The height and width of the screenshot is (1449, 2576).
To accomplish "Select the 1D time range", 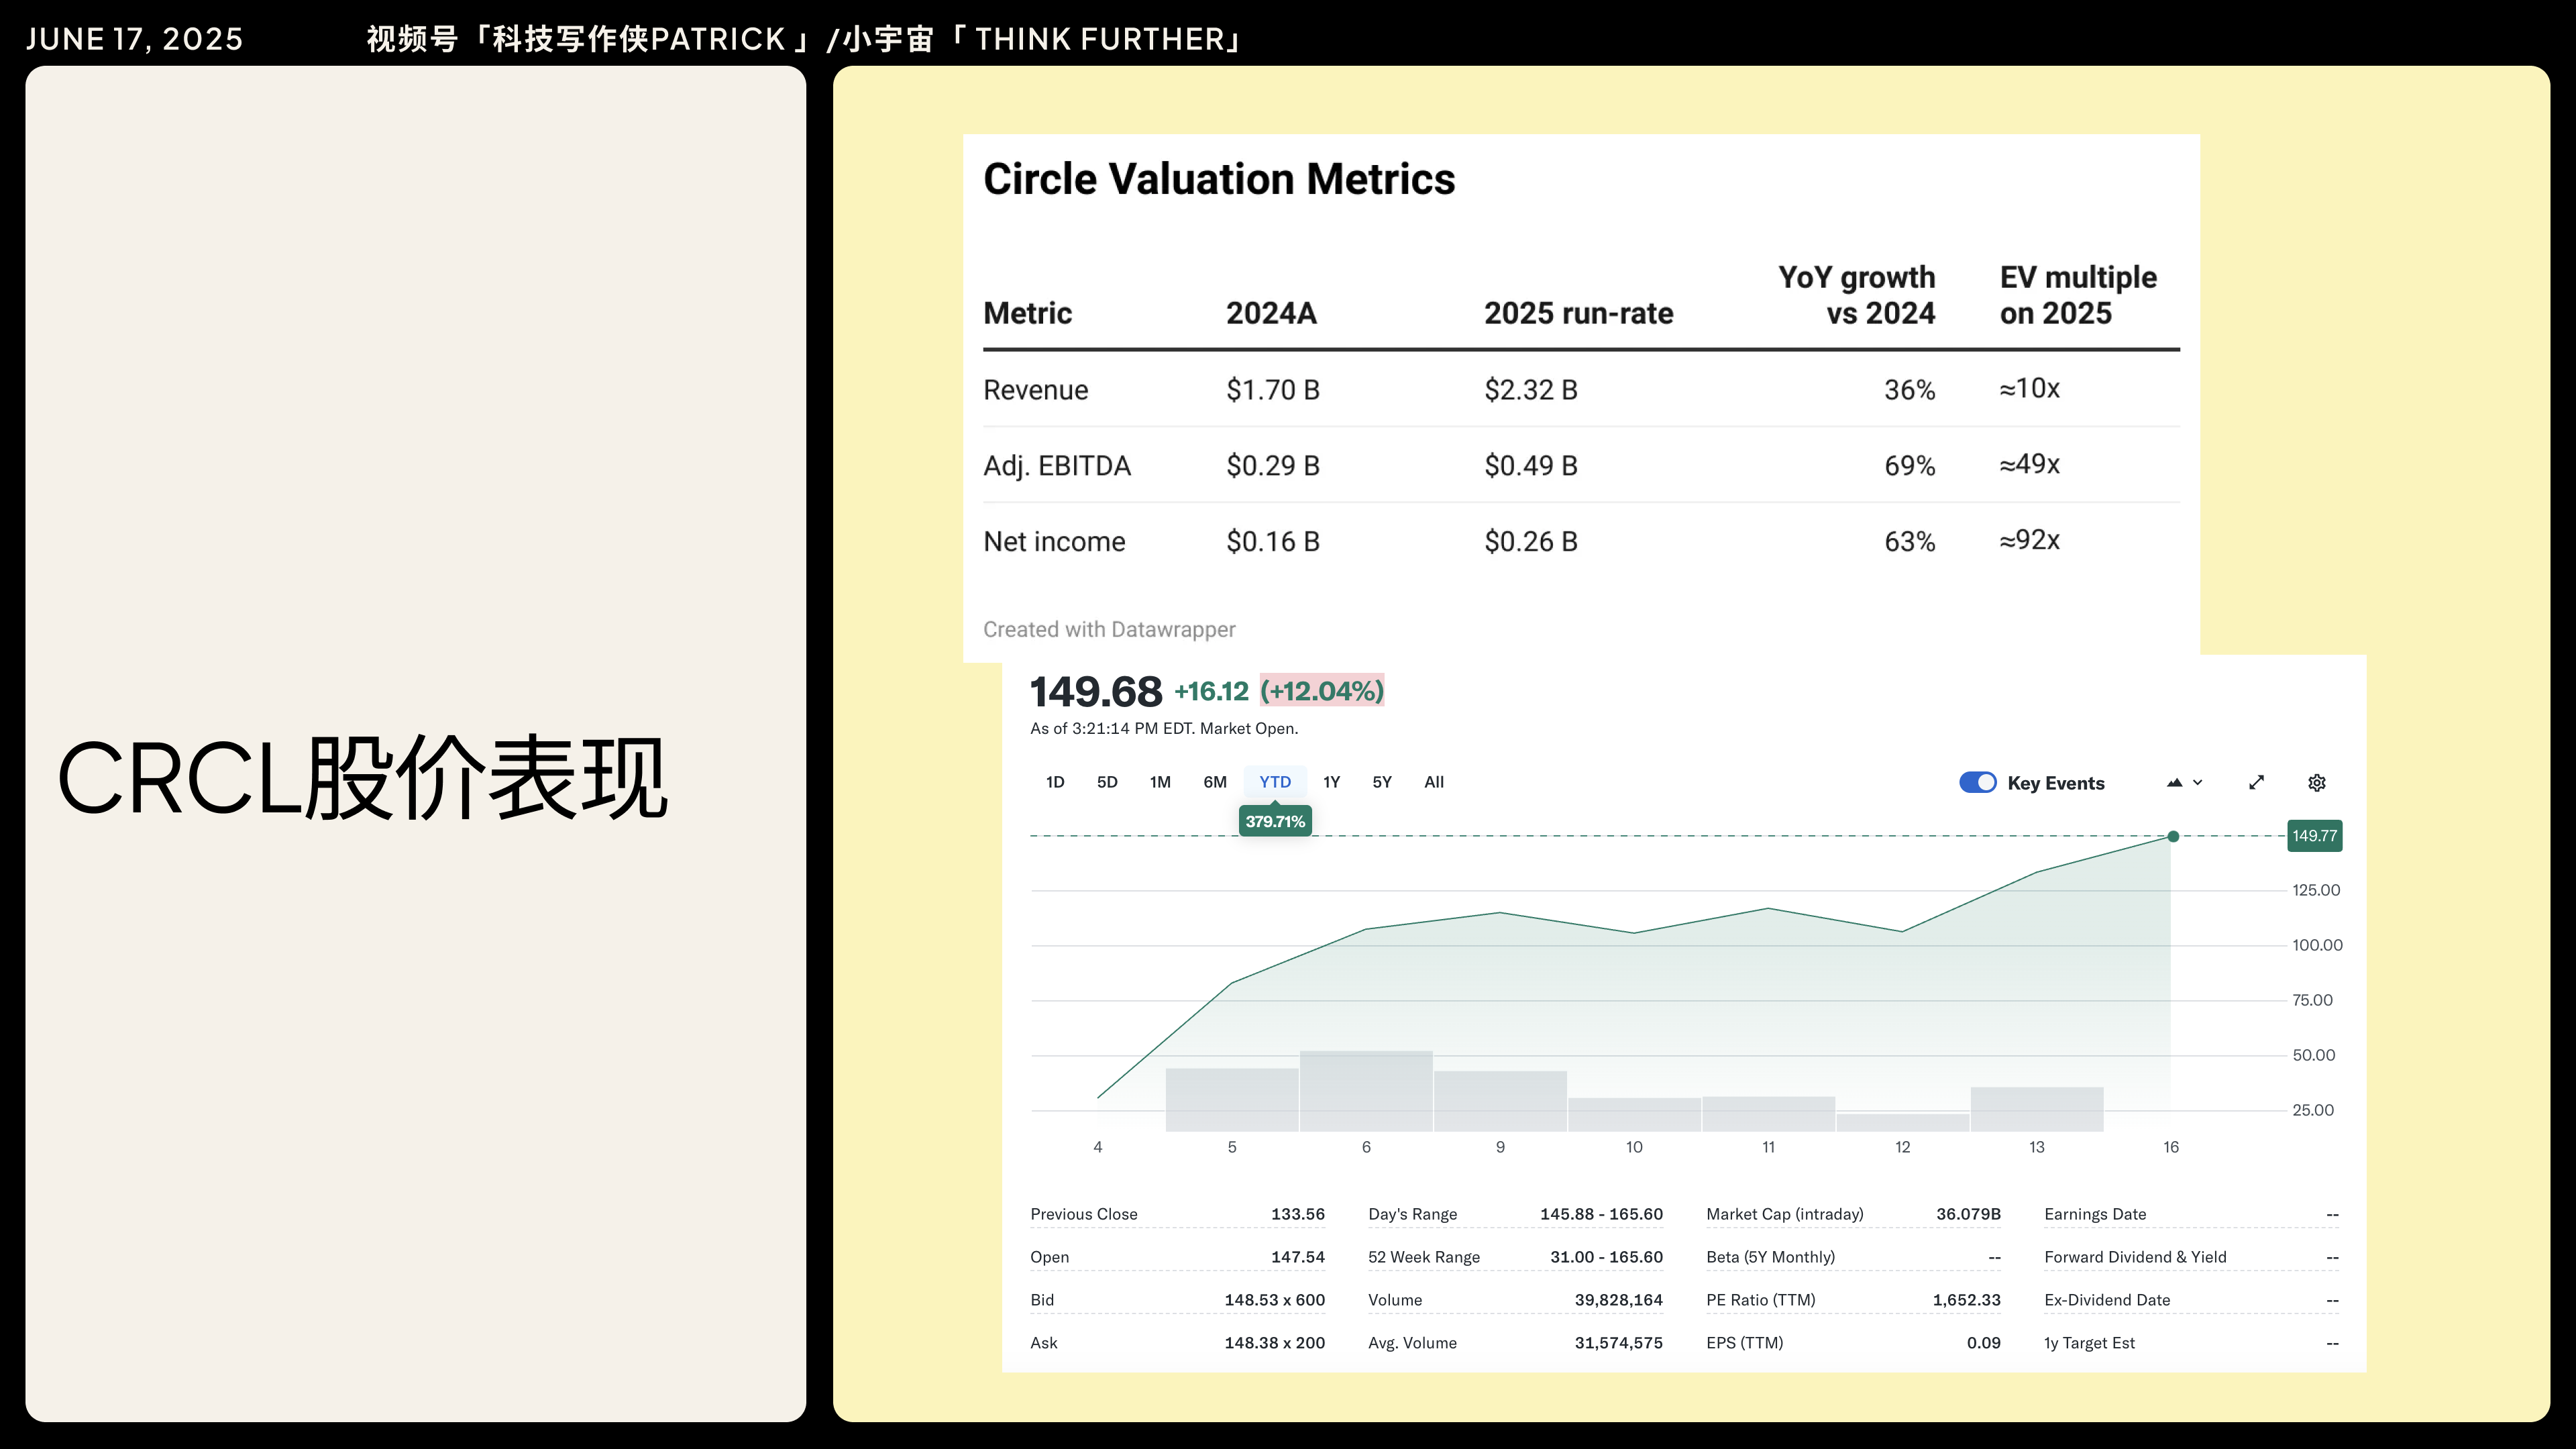I will 1055,782.
